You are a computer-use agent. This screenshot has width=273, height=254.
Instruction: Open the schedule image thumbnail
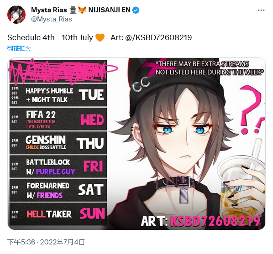pyautogui.click(x=136, y=144)
